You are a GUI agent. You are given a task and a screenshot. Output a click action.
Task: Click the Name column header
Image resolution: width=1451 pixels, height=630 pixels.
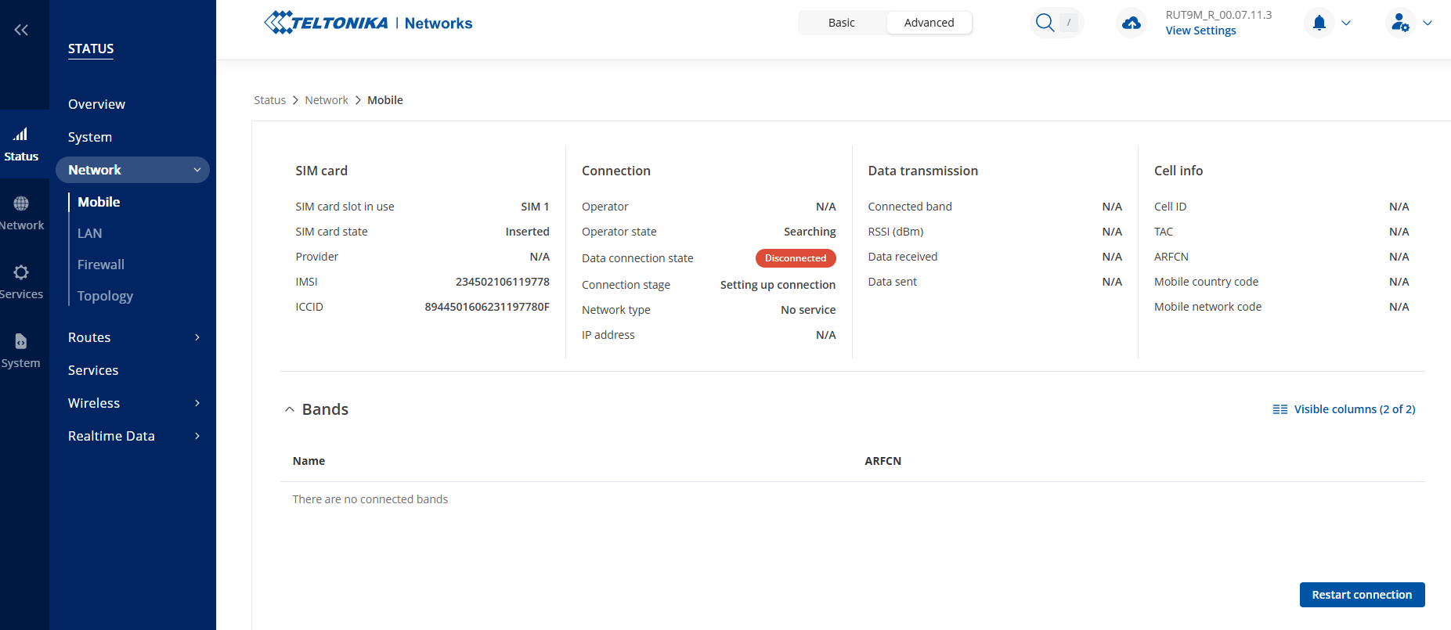point(309,461)
